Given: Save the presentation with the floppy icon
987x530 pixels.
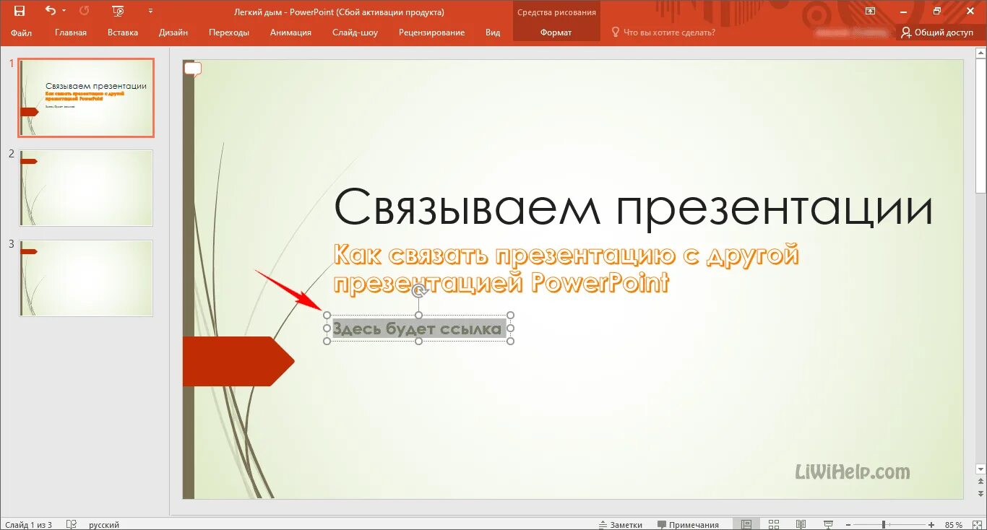Looking at the screenshot, I should pyautogui.click(x=20, y=11).
